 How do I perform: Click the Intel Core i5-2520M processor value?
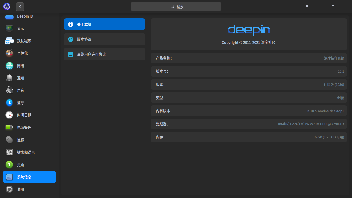point(311,124)
